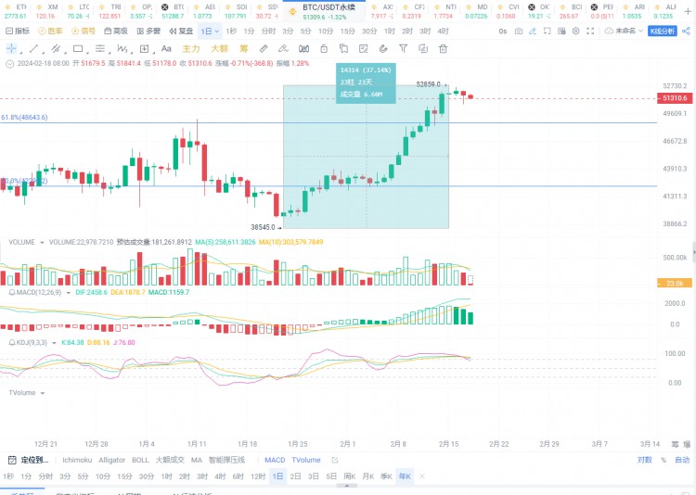The height and width of the screenshot is (495, 696).
Task: Toggle the BOLL indicator overlay
Action: pos(140,460)
